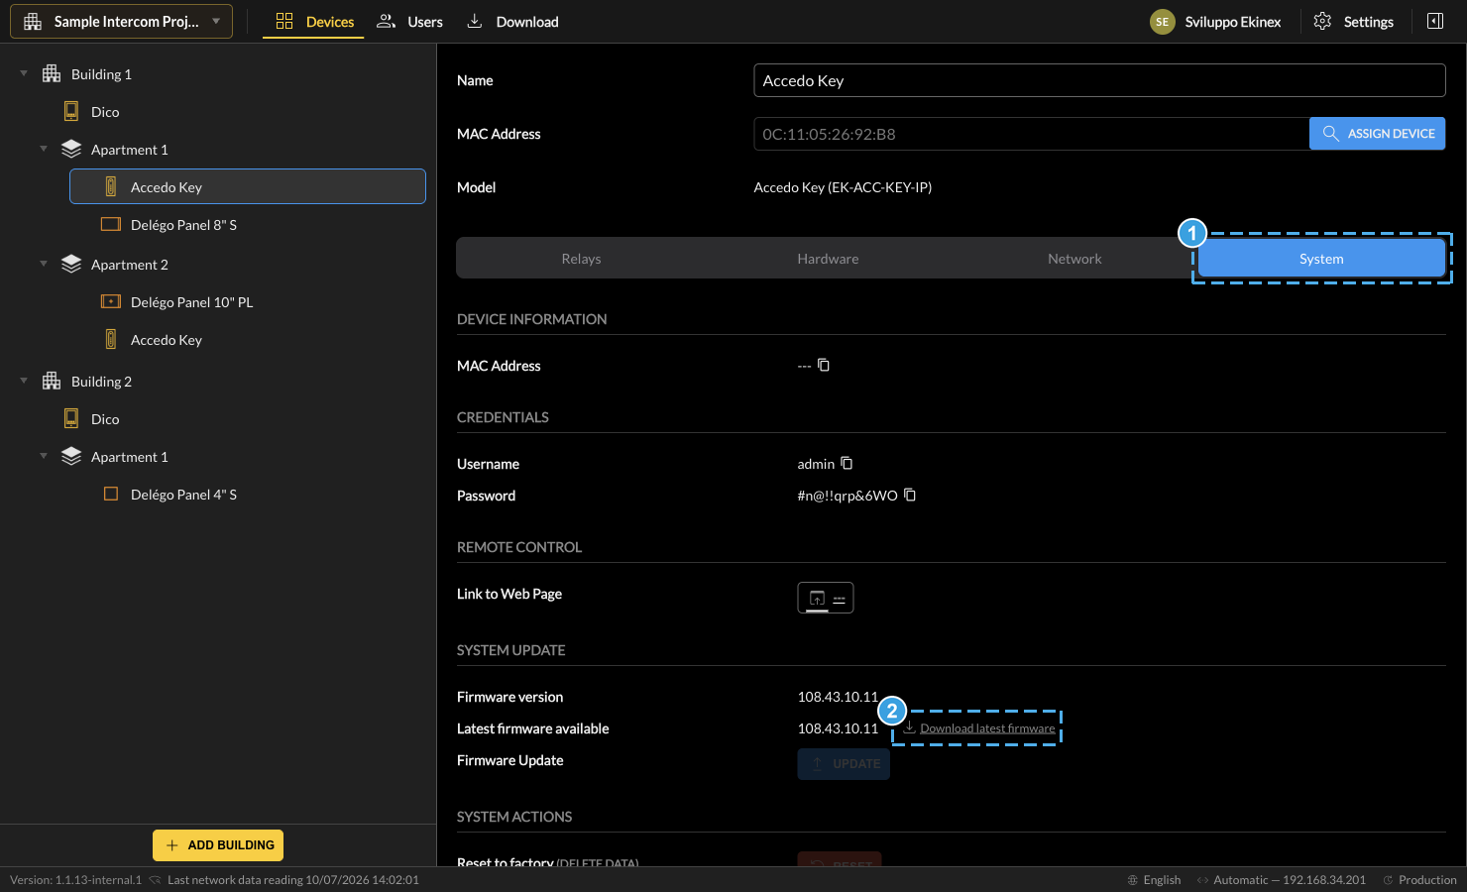The image size is (1467, 892).
Task: Click the firmware version 108.43.10.11 value
Action: coord(838,697)
